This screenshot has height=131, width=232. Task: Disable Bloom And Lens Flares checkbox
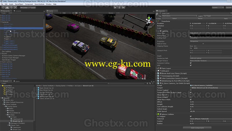160,73
